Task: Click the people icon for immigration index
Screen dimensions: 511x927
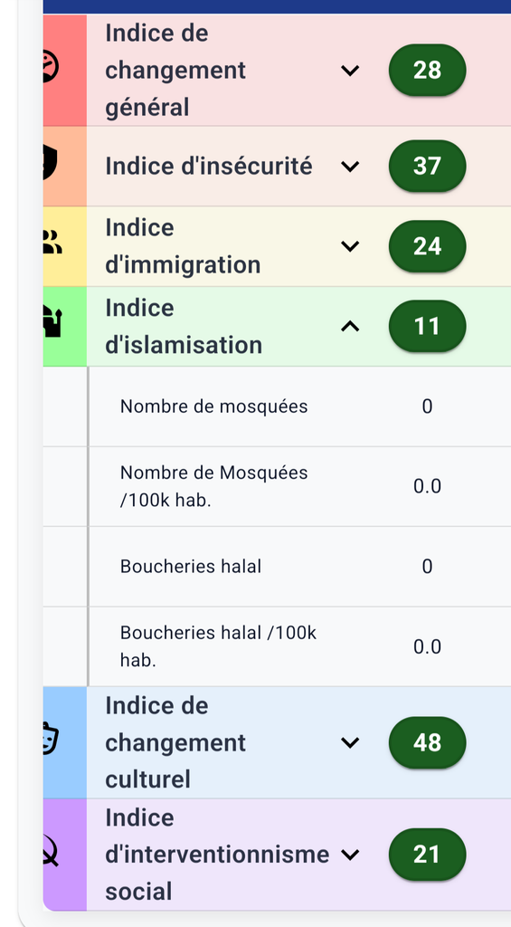Action: click(52, 243)
